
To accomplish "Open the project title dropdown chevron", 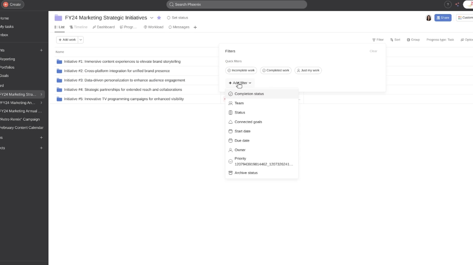I will pyautogui.click(x=151, y=17).
